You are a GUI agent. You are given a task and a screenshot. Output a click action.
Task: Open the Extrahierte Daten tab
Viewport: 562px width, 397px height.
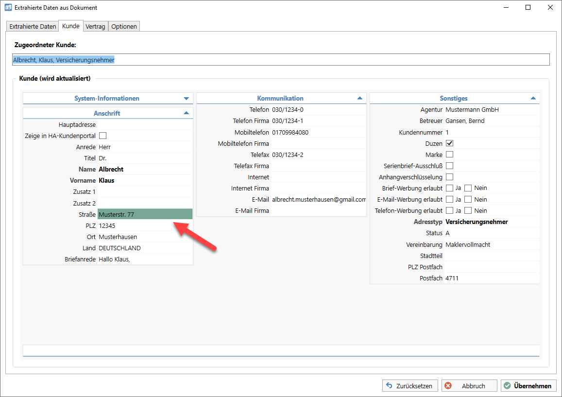[x=33, y=27]
